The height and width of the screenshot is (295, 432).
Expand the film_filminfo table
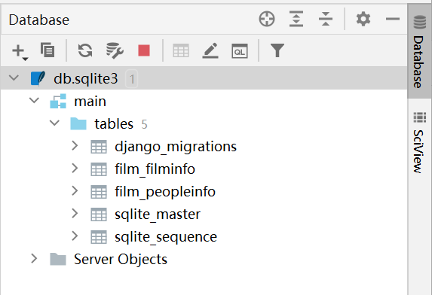(75, 169)
